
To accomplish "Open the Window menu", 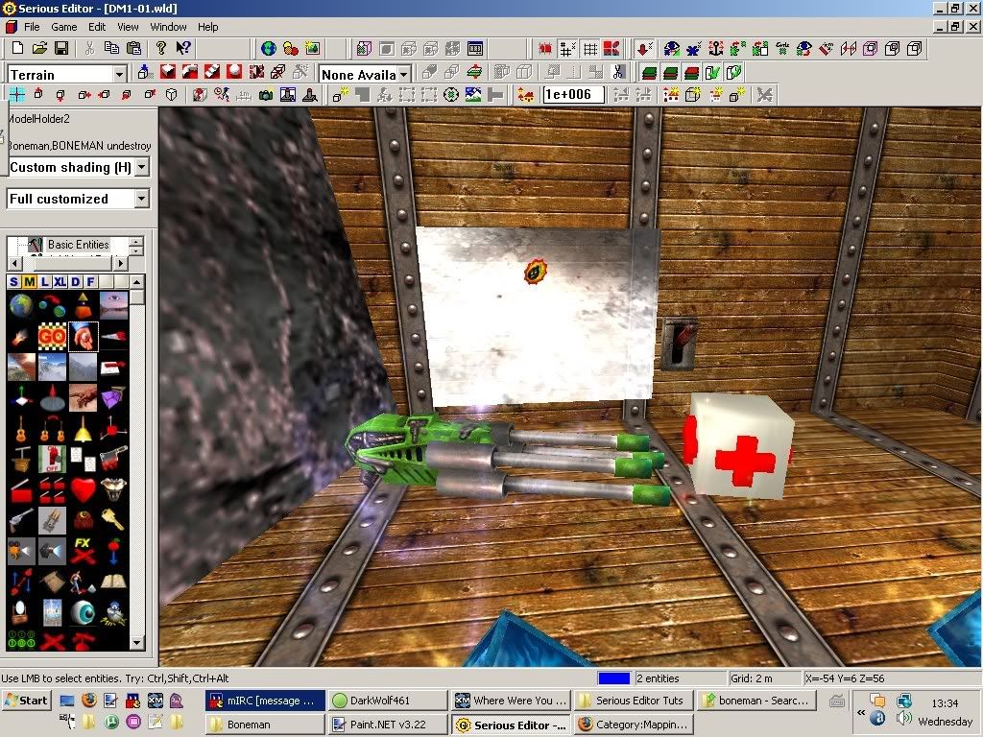I will pyautogui.click(x=168, y=27).
